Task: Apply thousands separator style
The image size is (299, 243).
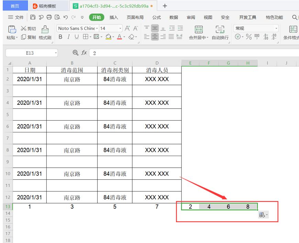Action: [257, 36]
